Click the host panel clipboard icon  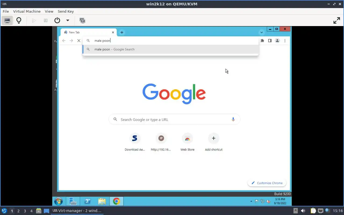click(313, 211)
